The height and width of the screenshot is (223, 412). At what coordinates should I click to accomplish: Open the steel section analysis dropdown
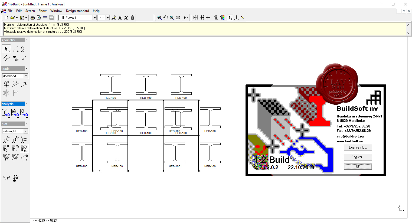(9, 118)
